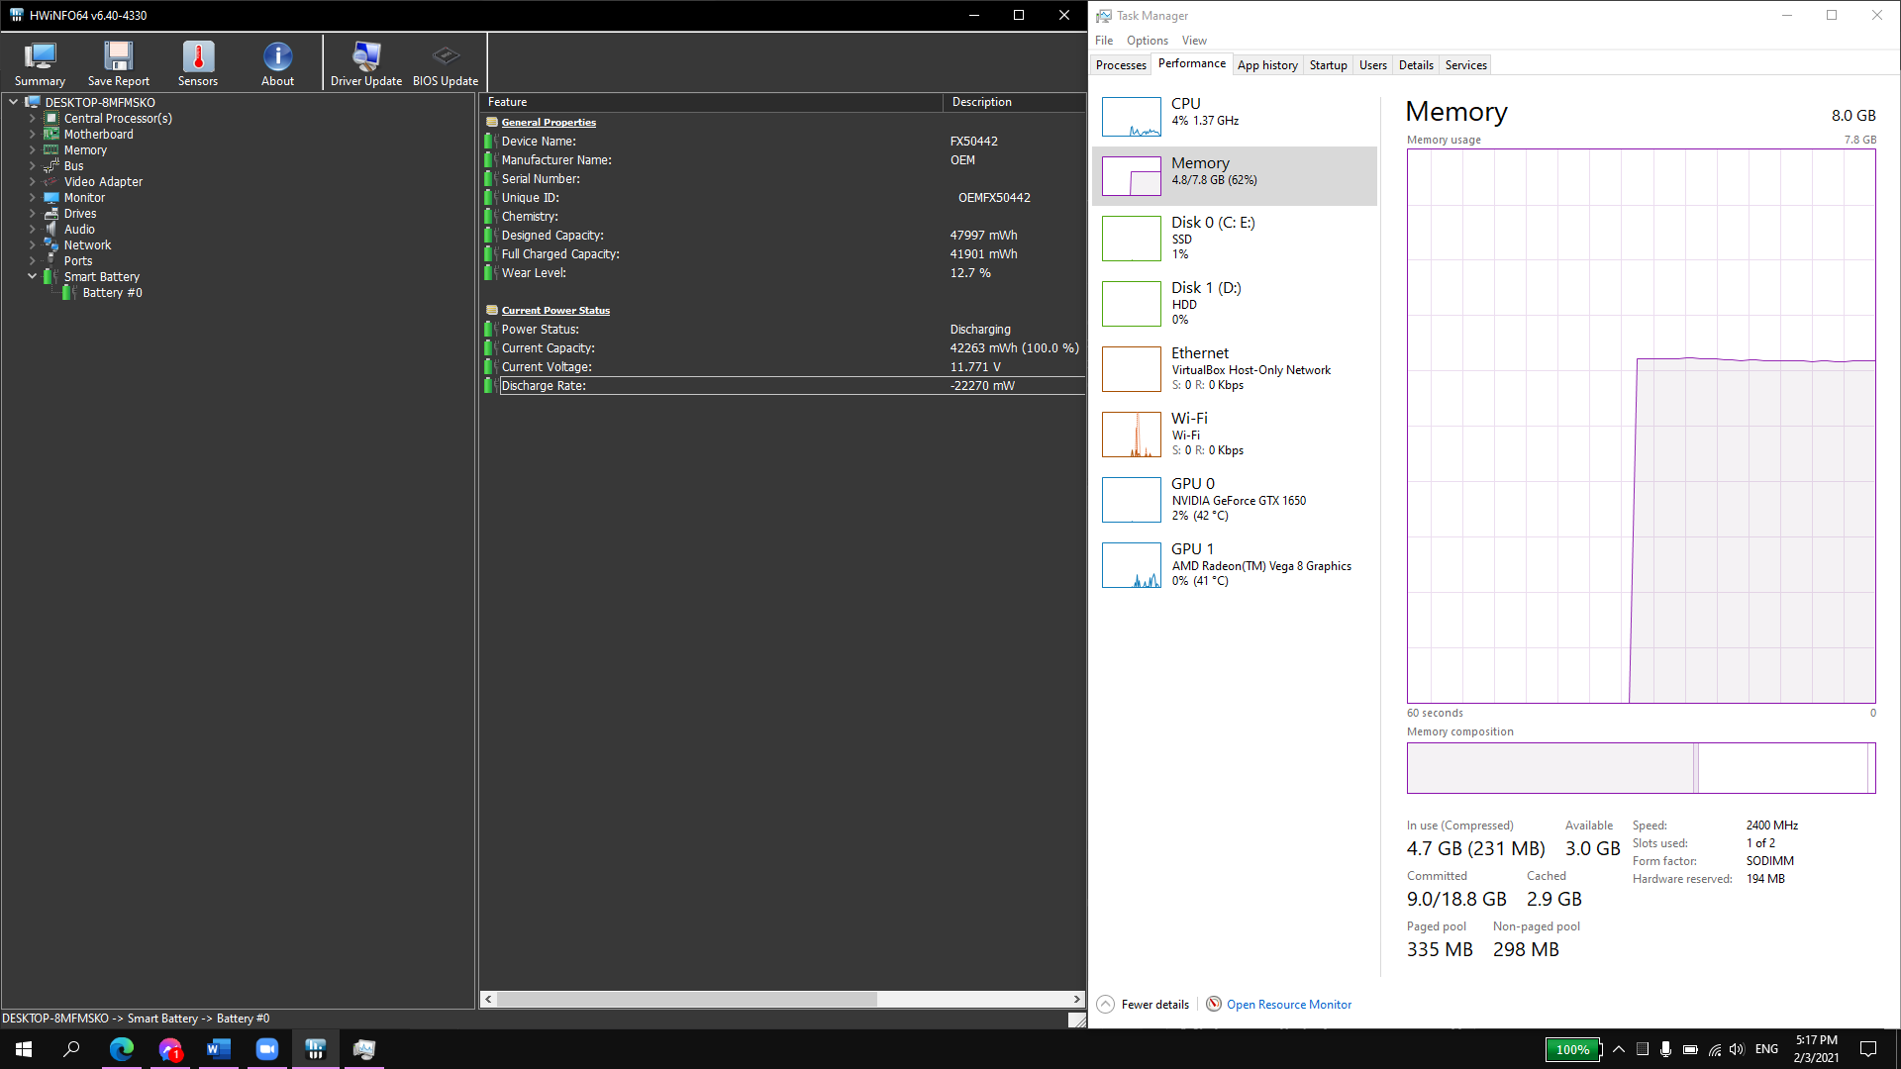
Task: Click the Wi-Fi network tray icon
Action: pos(1714,1049)
